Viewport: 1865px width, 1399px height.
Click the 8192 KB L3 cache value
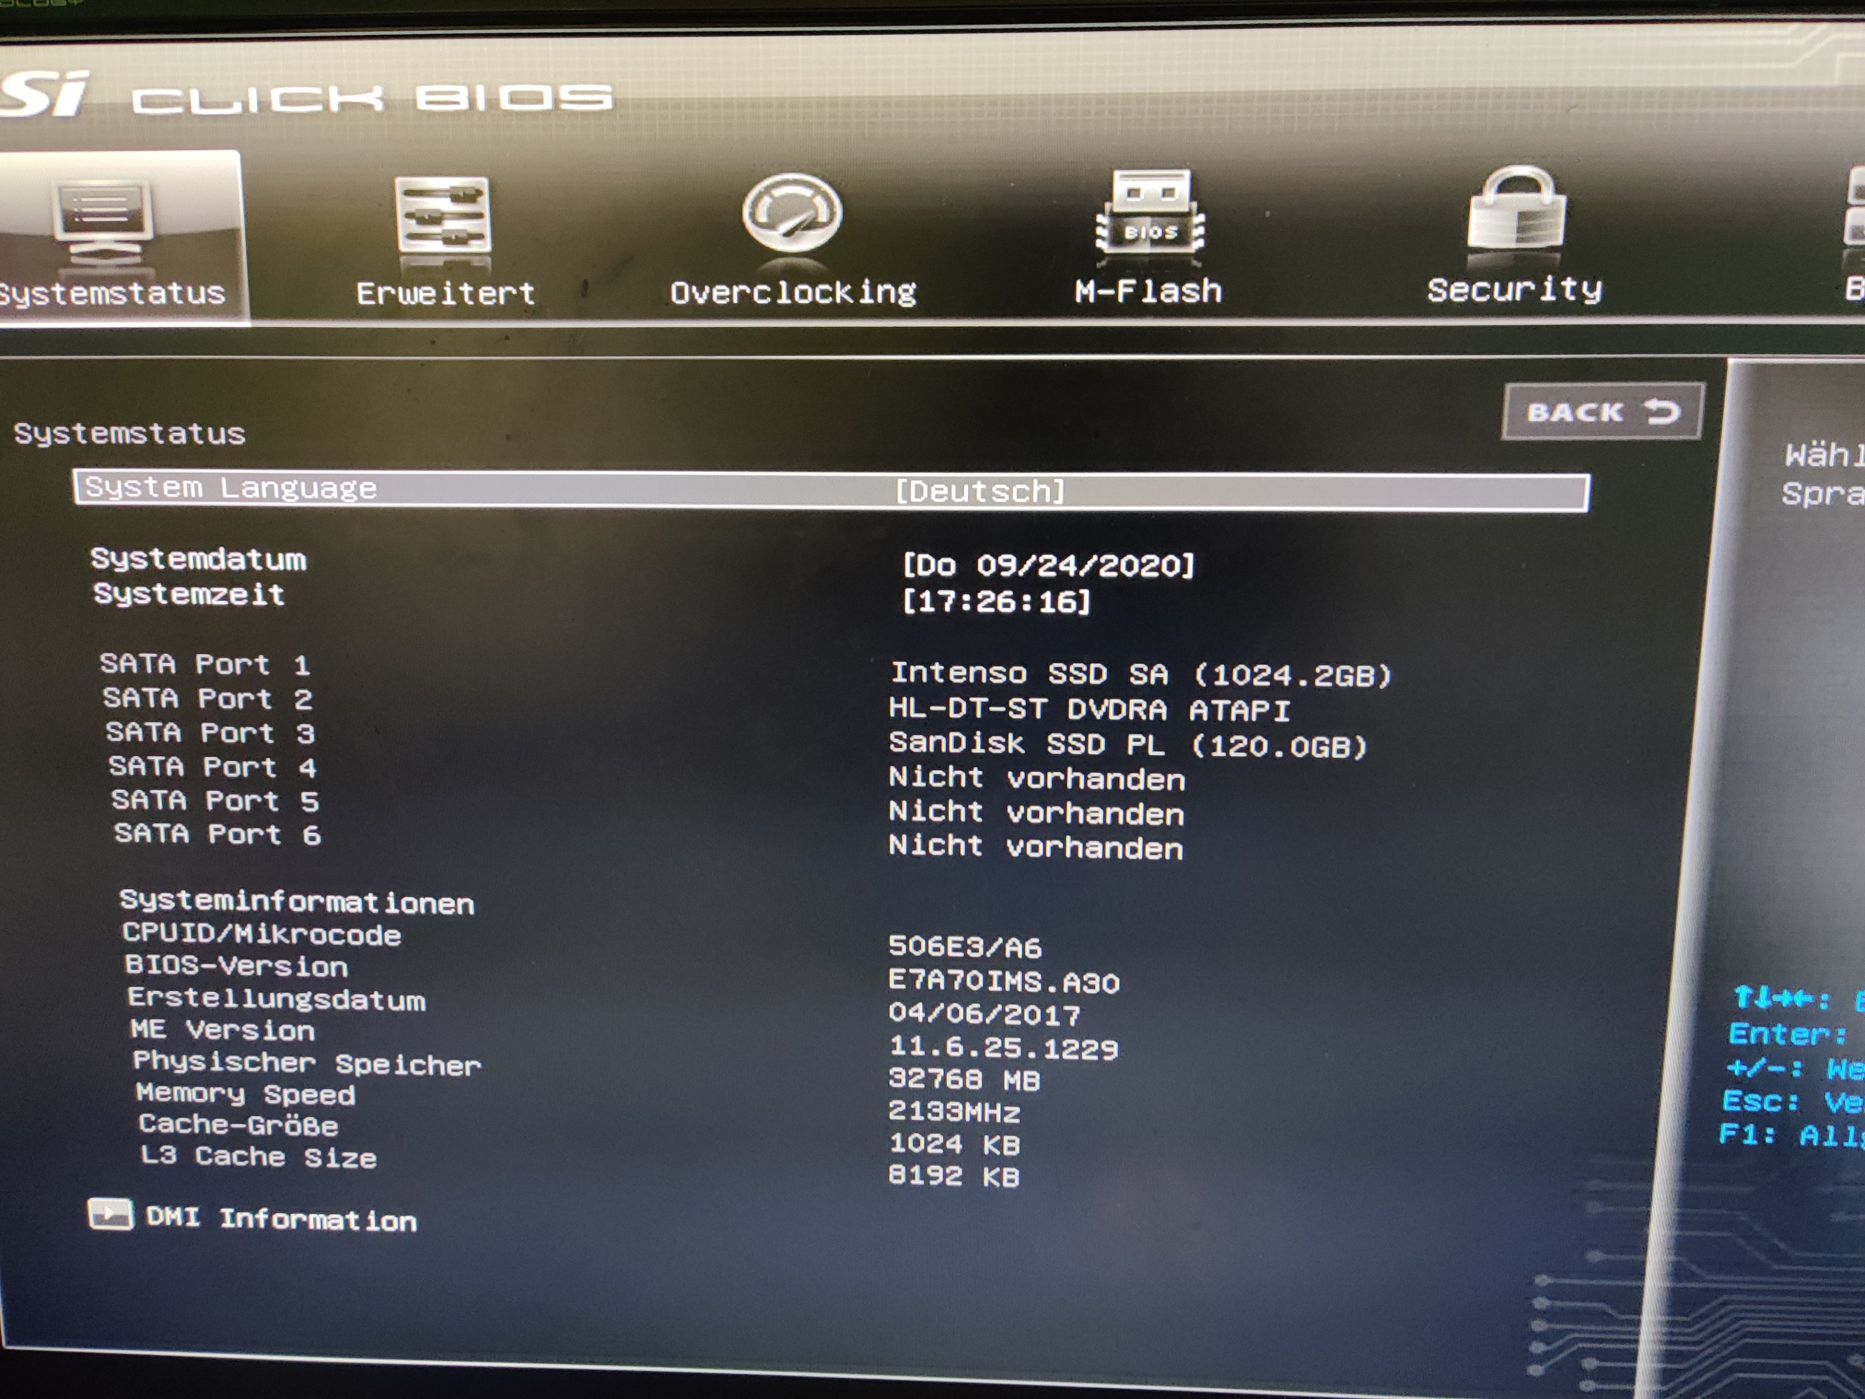point(954,1176)
